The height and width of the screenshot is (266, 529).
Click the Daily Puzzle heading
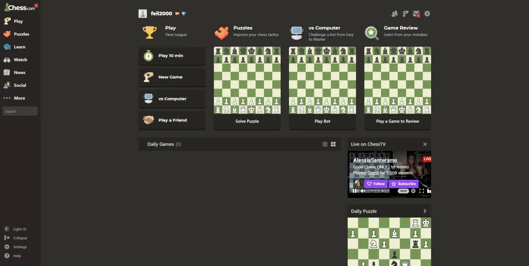tap(363, 211)
